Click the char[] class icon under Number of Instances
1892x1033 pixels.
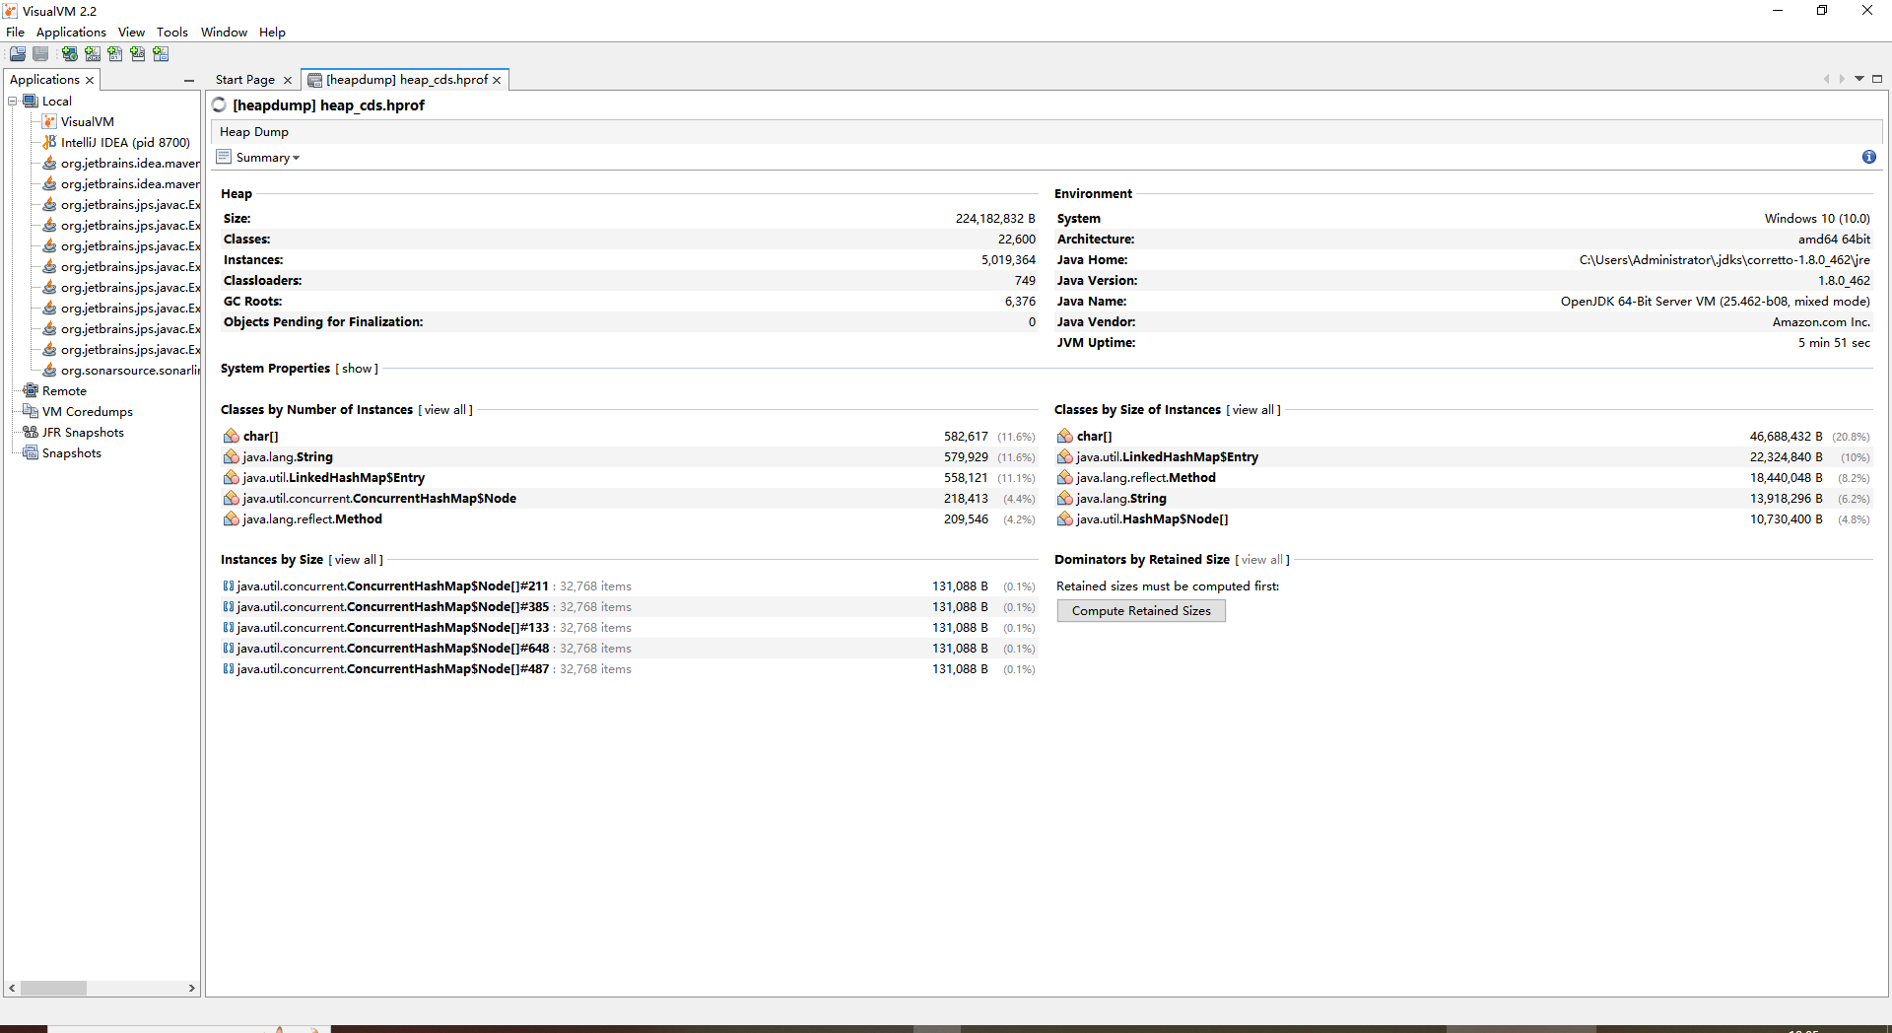point(232,436)
